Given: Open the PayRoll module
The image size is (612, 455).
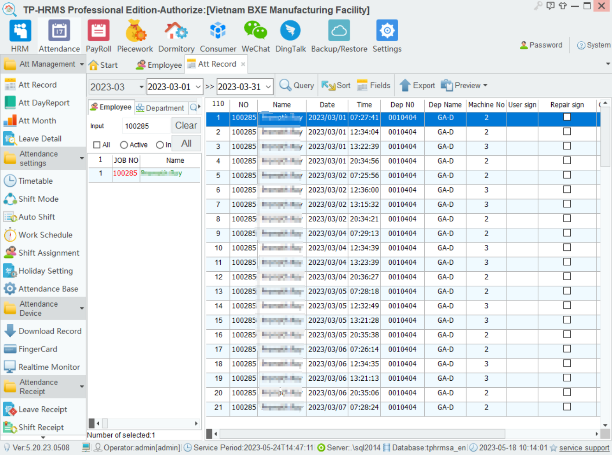Looking at the screenshot, I should point(98,36).
